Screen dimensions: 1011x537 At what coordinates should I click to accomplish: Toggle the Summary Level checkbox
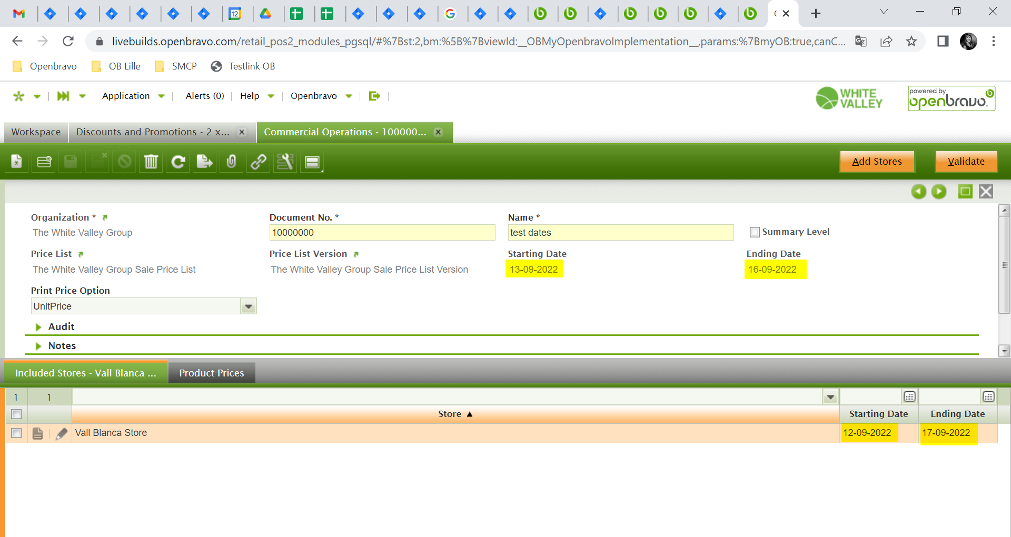coord(755,232)
